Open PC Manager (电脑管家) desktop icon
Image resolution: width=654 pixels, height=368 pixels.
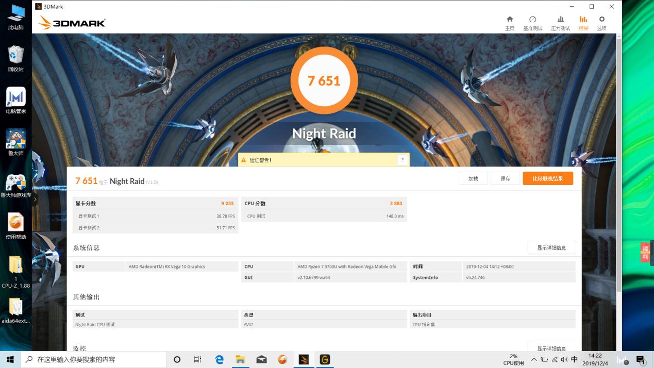click(x=15, y=101)
